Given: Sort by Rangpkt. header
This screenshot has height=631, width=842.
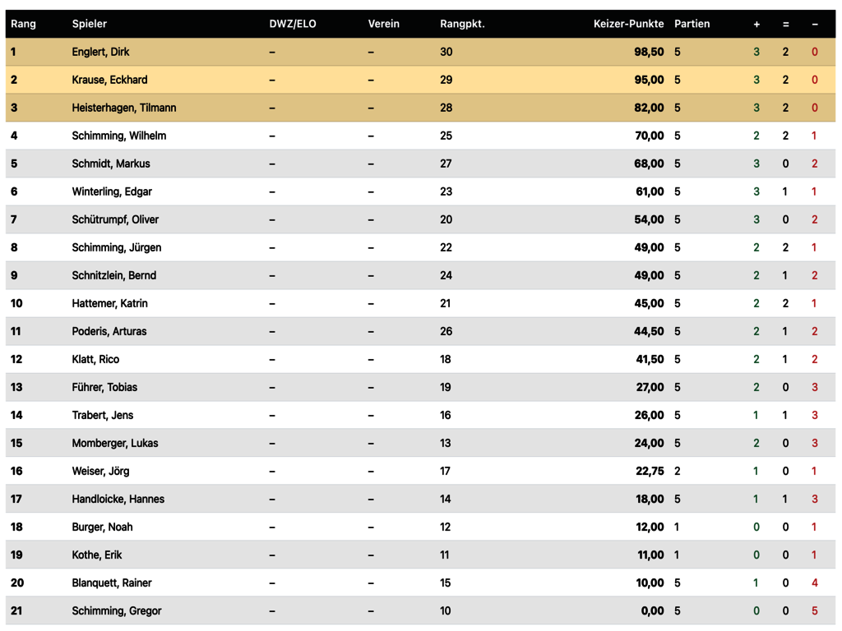Looking at the screenshot, I should [x=462, y=24].
